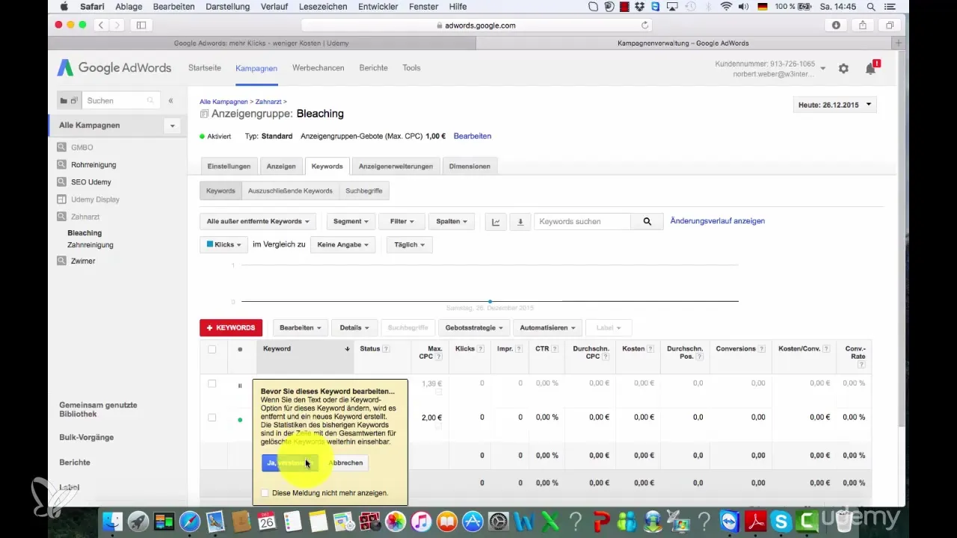Open the notification bell with red badge
This screenshot has width=957, height=538.
pyautogui.click(x=871, y=68)
